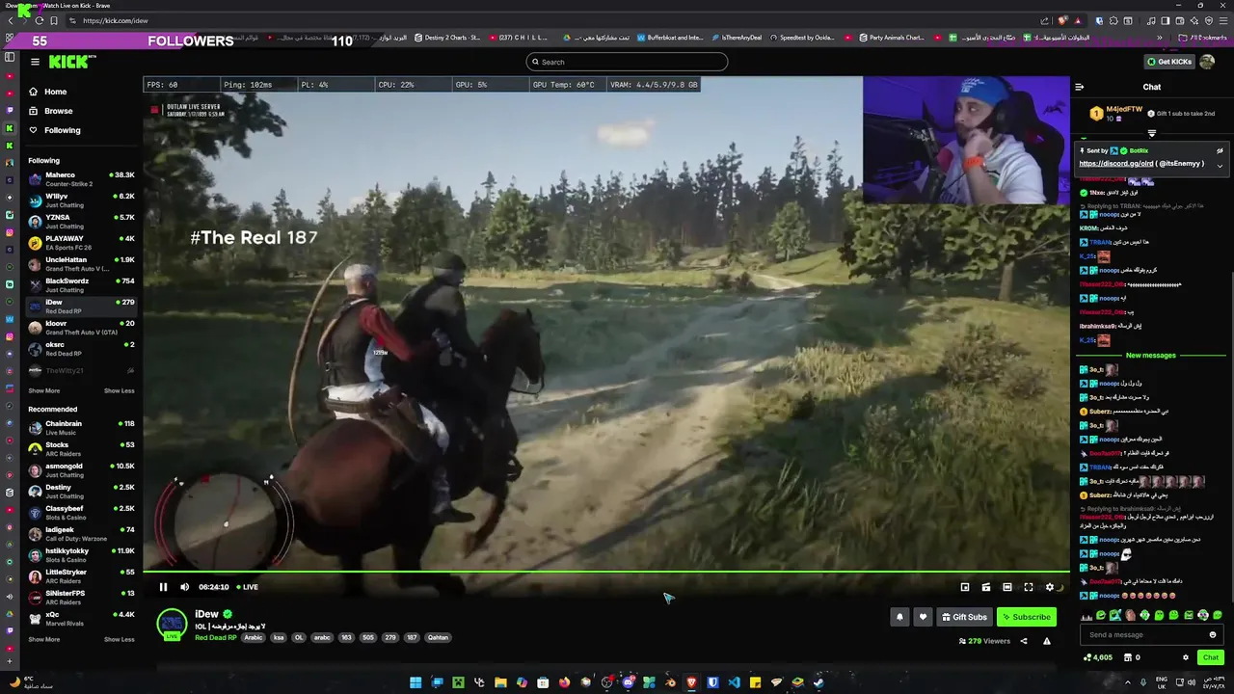Open the Kick hamburger menu

(35, 62)
